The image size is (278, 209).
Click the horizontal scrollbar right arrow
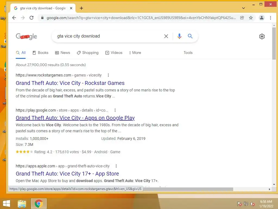(270, 189)
